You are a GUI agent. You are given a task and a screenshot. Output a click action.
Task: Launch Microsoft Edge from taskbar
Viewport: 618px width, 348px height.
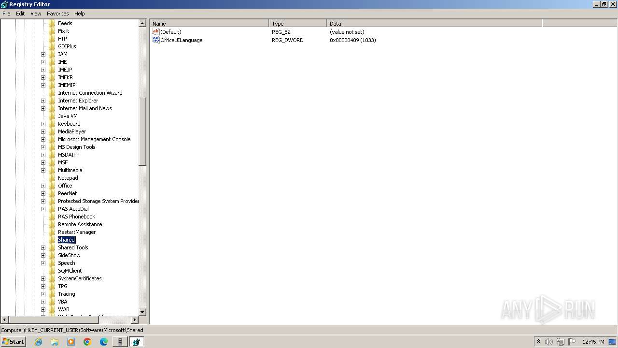(104, 342)
